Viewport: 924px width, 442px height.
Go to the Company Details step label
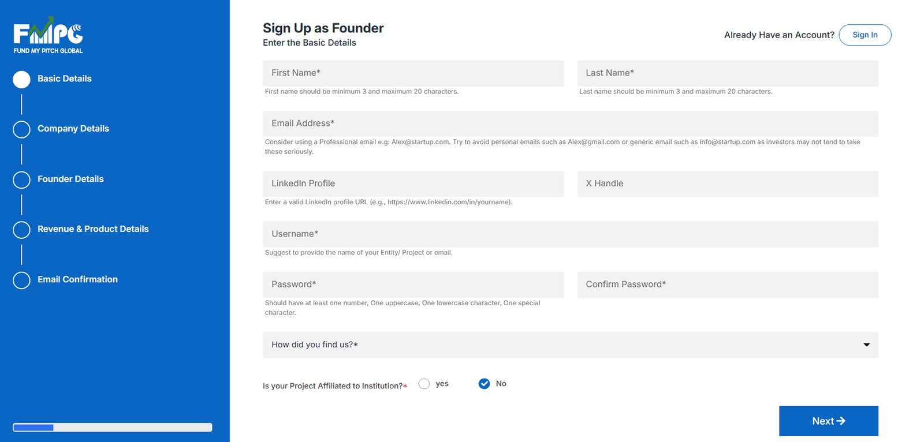pyautogui.click(x=73, y=129)
